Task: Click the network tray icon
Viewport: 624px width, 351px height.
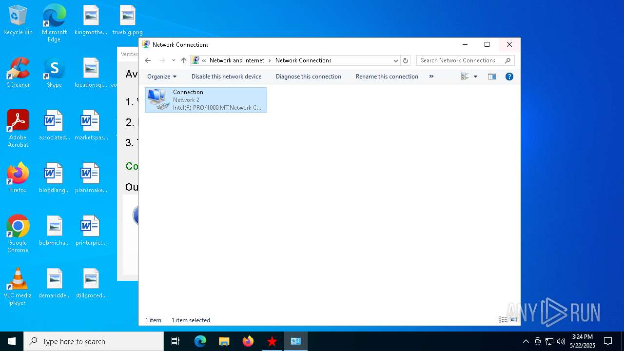Action: coord(549,341)
